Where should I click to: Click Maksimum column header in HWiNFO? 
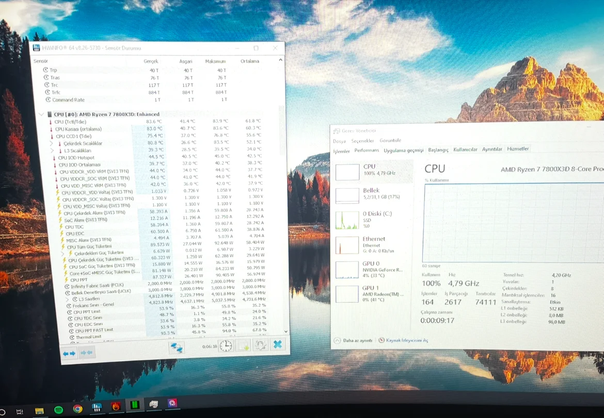215,61
